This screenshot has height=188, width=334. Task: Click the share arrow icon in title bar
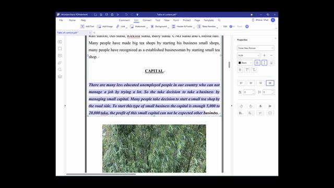coord(118,15)
